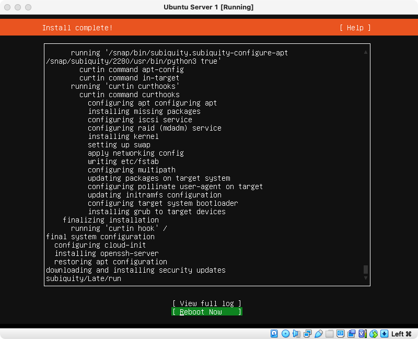Screen dimensions: 418x339
Task: Click the log scrollbar down arrow
Action: (x=366, y=278)
